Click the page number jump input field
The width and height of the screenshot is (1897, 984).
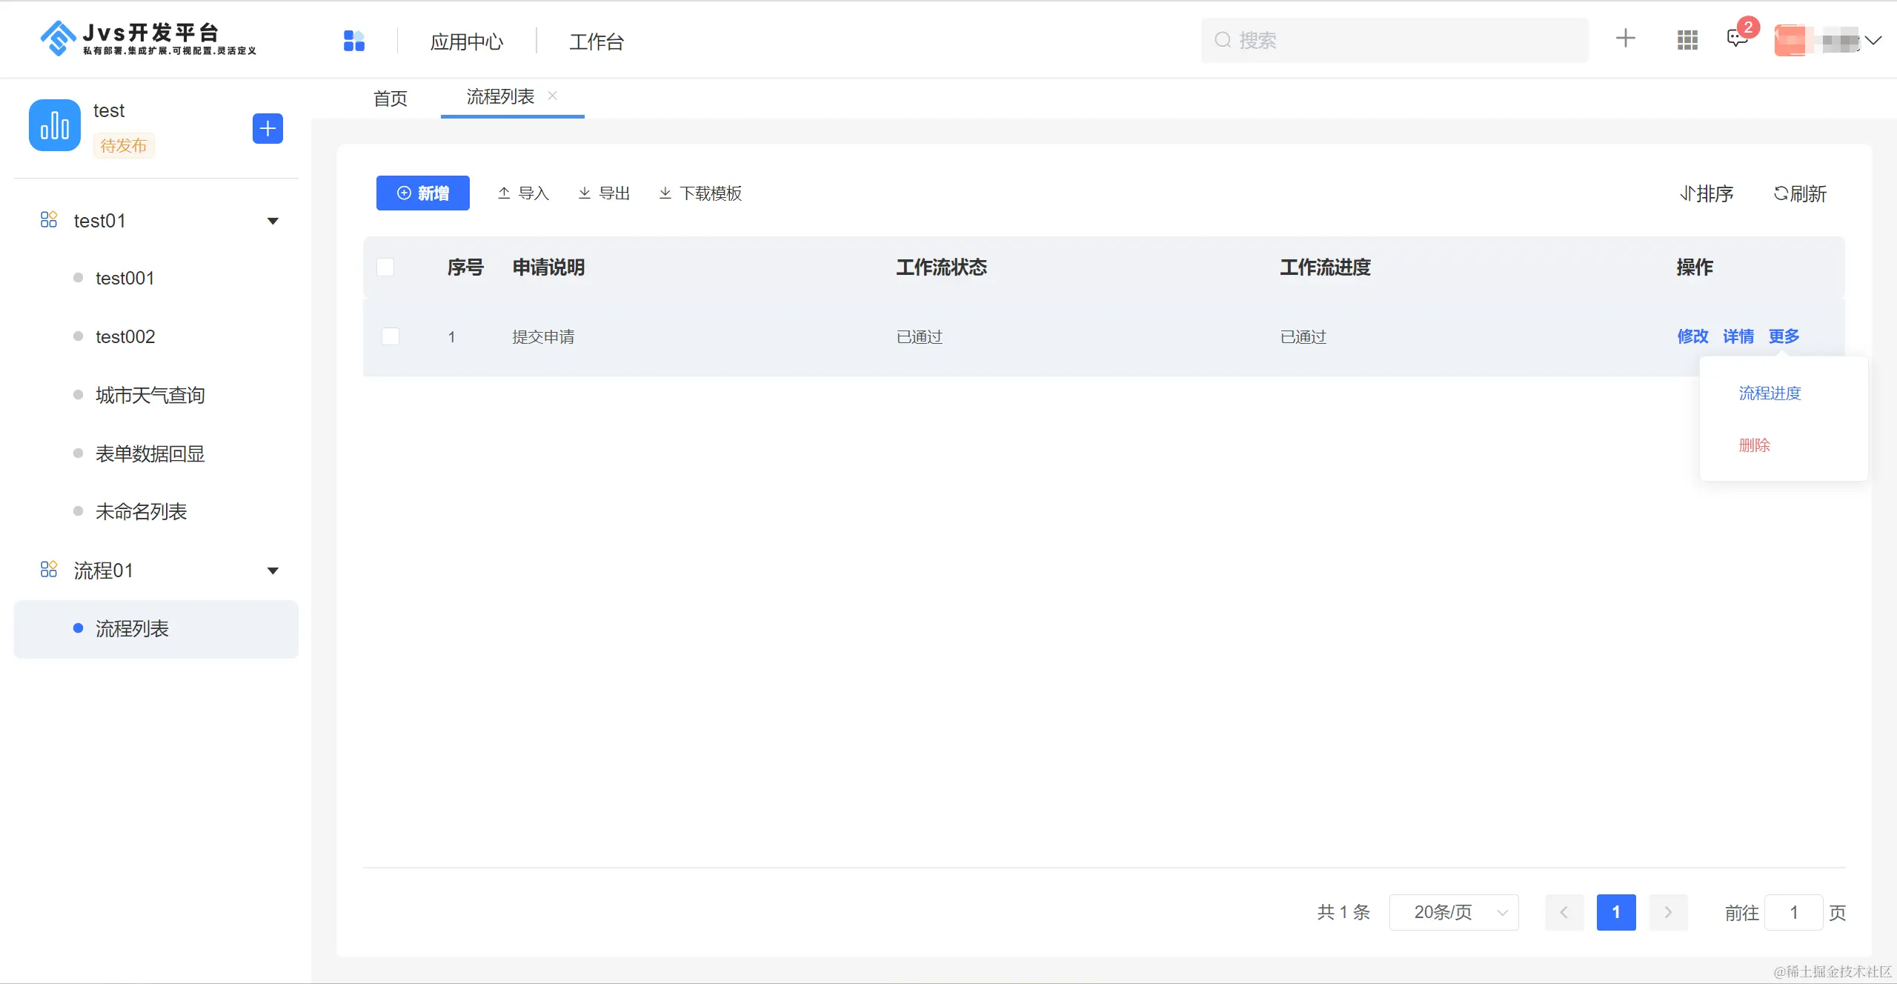(x=1793, y=912)
